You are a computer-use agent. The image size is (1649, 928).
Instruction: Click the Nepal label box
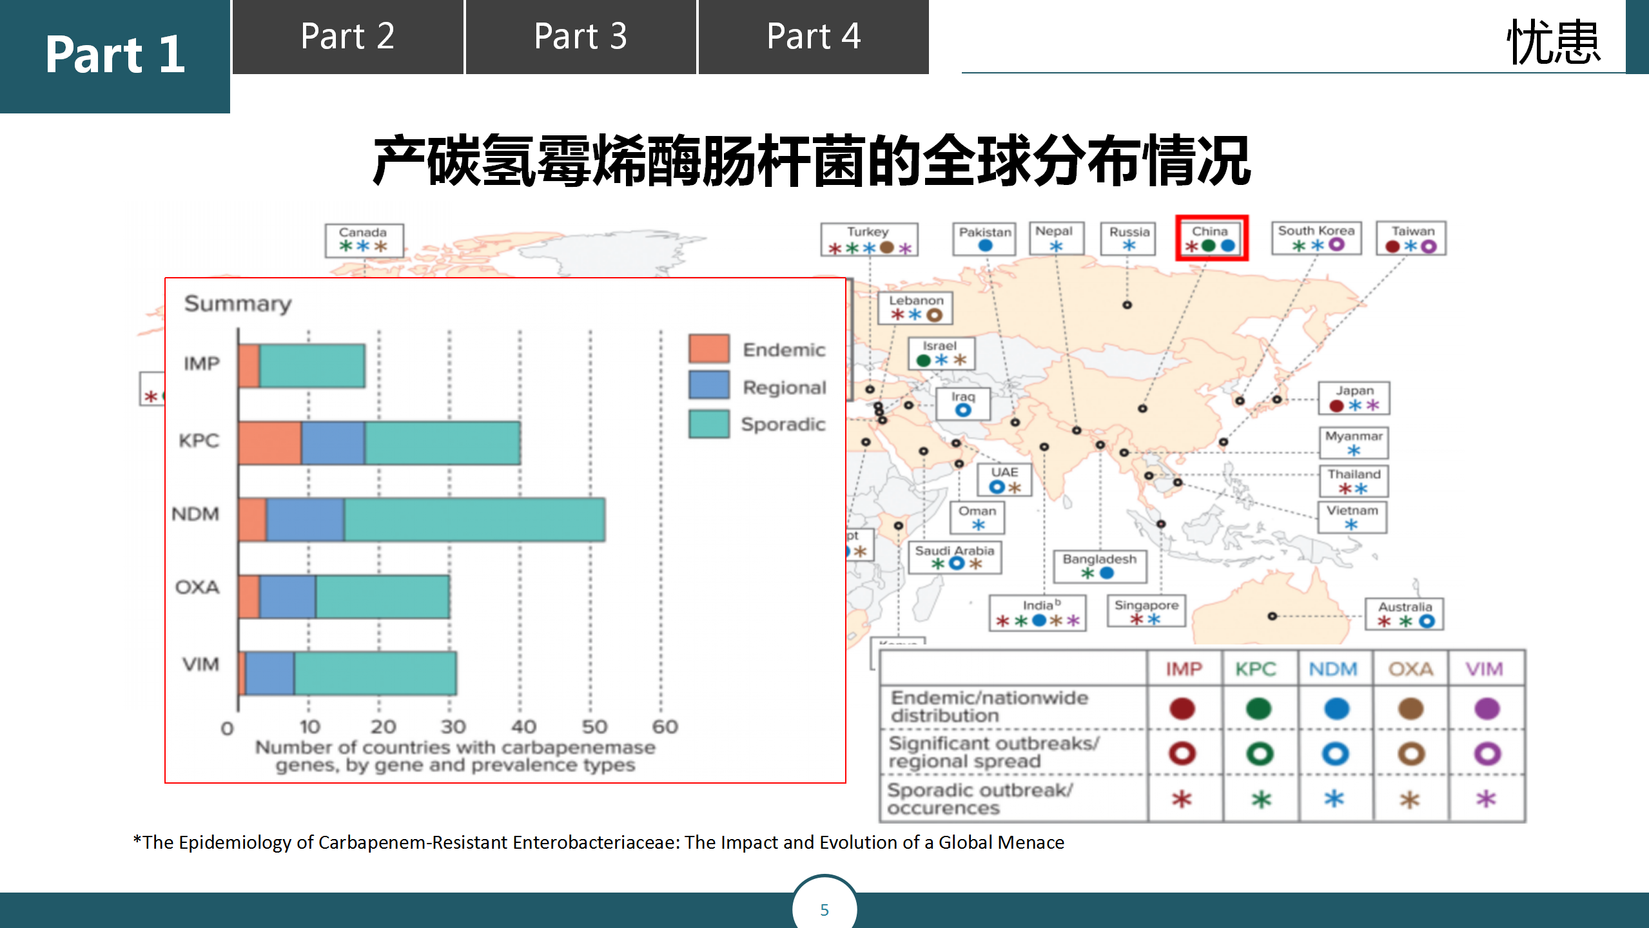point(1056,238)
